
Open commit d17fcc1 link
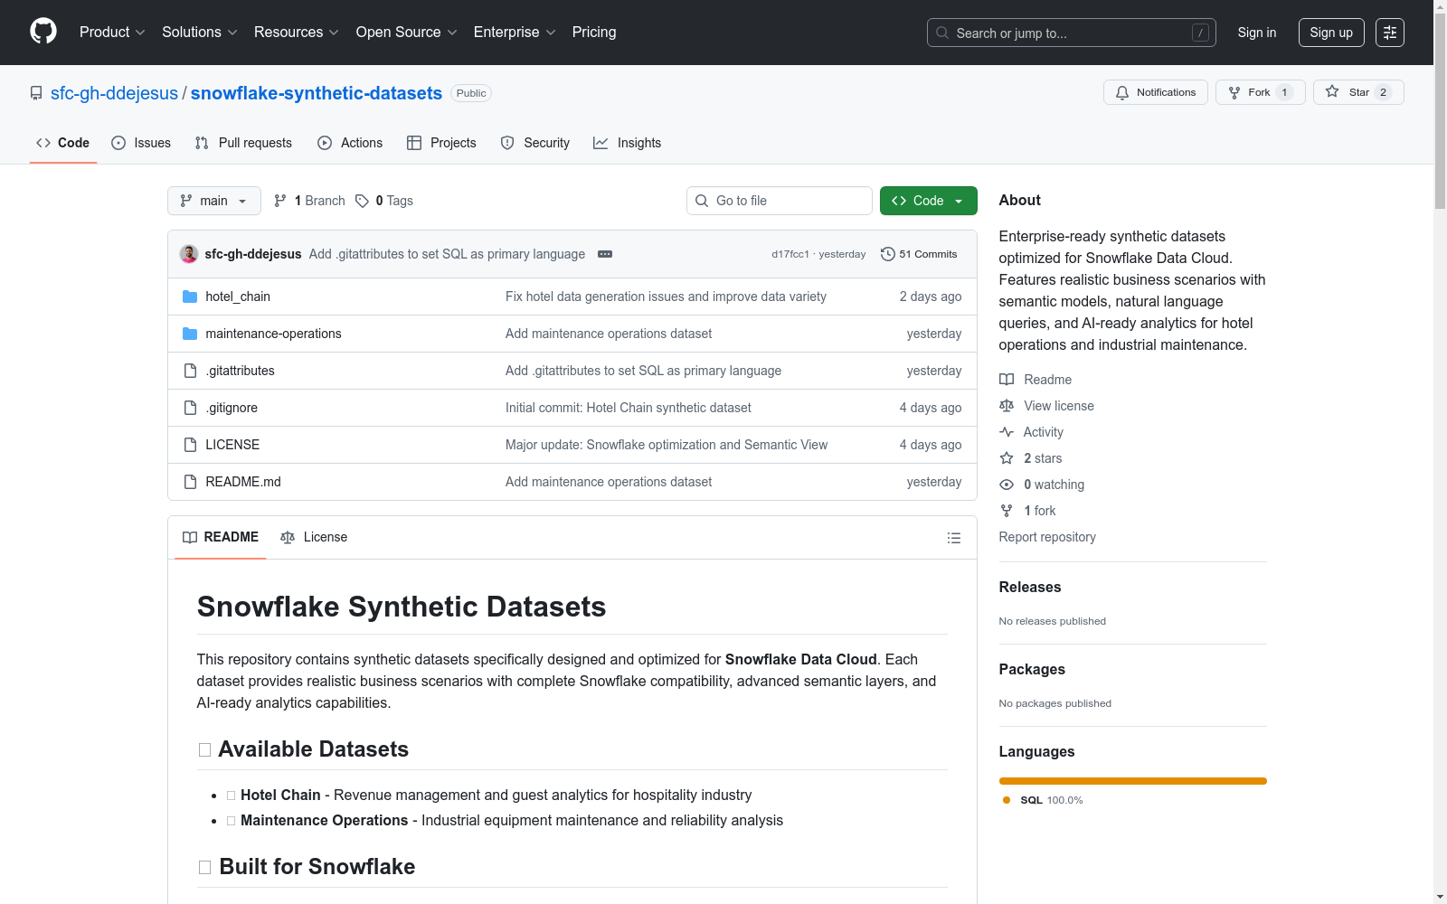pyautogui.click(x=790, y=254)
